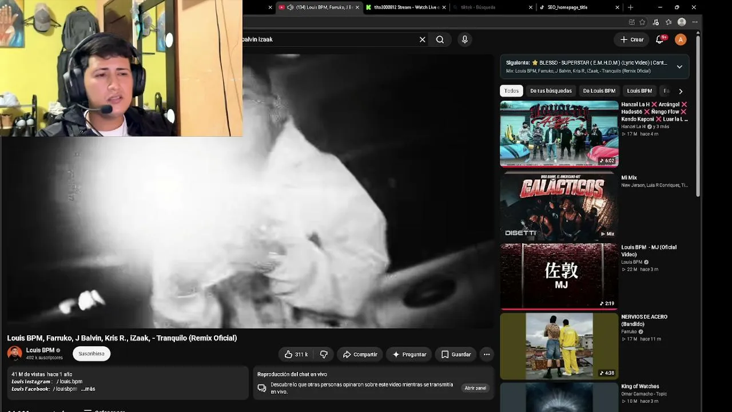Image resolution: width=732 pixels, height=412 pixels.
Task: Click the Mi Mix title
Action: tap(629, 178)
